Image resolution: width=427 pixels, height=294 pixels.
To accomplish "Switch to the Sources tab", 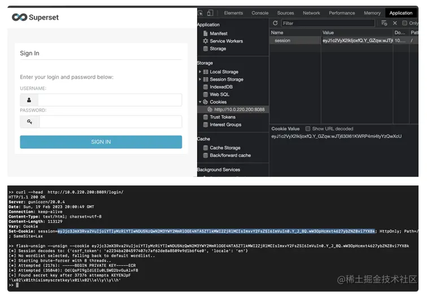I will 285,13.
